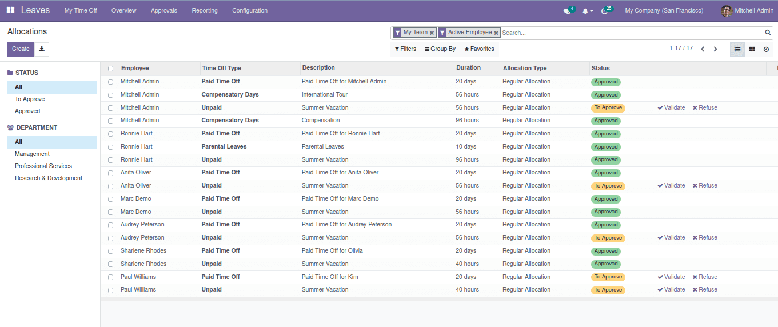Screen dimensions: 778x327
Task: Click the download export icon beside Create
Action: (42, 49)
